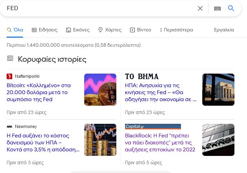Click the Newmoney source name

tap(26, 127)
